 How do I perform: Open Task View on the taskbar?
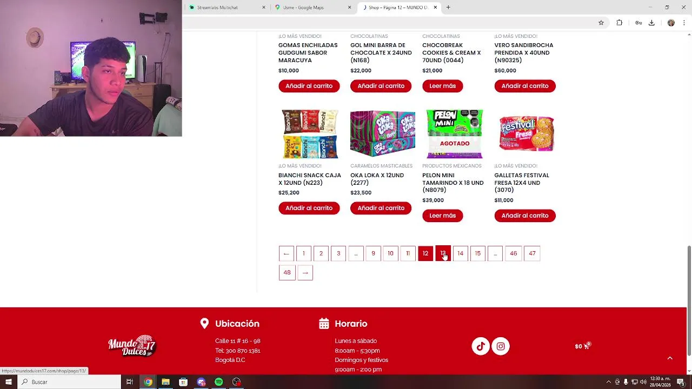coord(130,382)
